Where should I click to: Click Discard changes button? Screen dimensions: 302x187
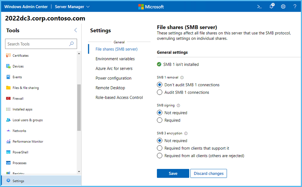coord(209,173)
